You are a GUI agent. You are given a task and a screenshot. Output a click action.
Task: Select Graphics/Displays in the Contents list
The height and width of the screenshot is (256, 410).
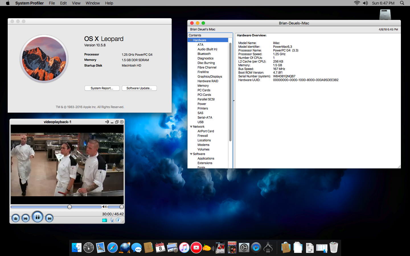[210, 77]
